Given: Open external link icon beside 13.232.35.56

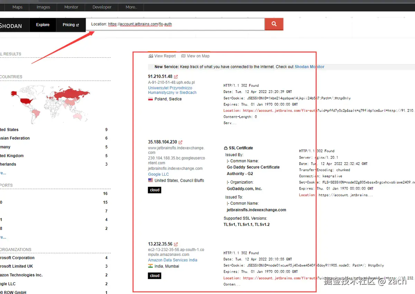Looking at the screenshot, I should pos(176,244).
